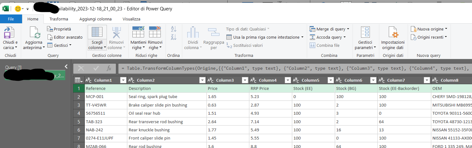Confirm formula with checkmark icon

tap(96, 68)
